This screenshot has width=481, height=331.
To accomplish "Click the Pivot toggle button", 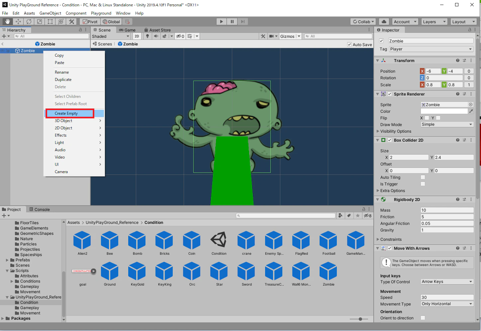I will (x=90, y=22).
